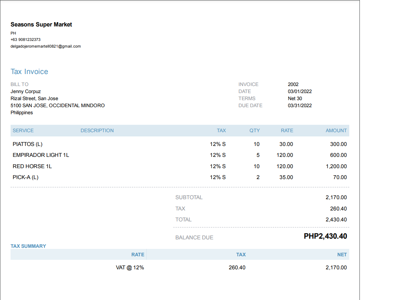Image resolution: width=406 pixels, height=300 pixels.
Task: Select the PIATTOS (L) line item
Action: [x=27, y=144]
